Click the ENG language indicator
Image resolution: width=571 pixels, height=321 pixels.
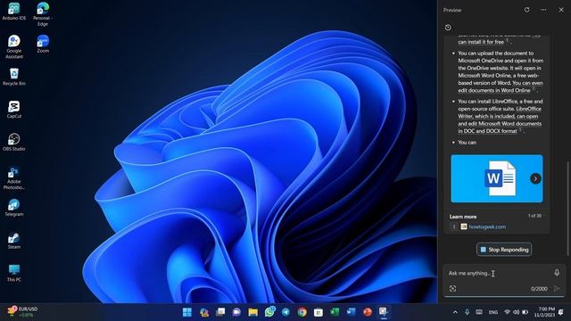[493, 312]
